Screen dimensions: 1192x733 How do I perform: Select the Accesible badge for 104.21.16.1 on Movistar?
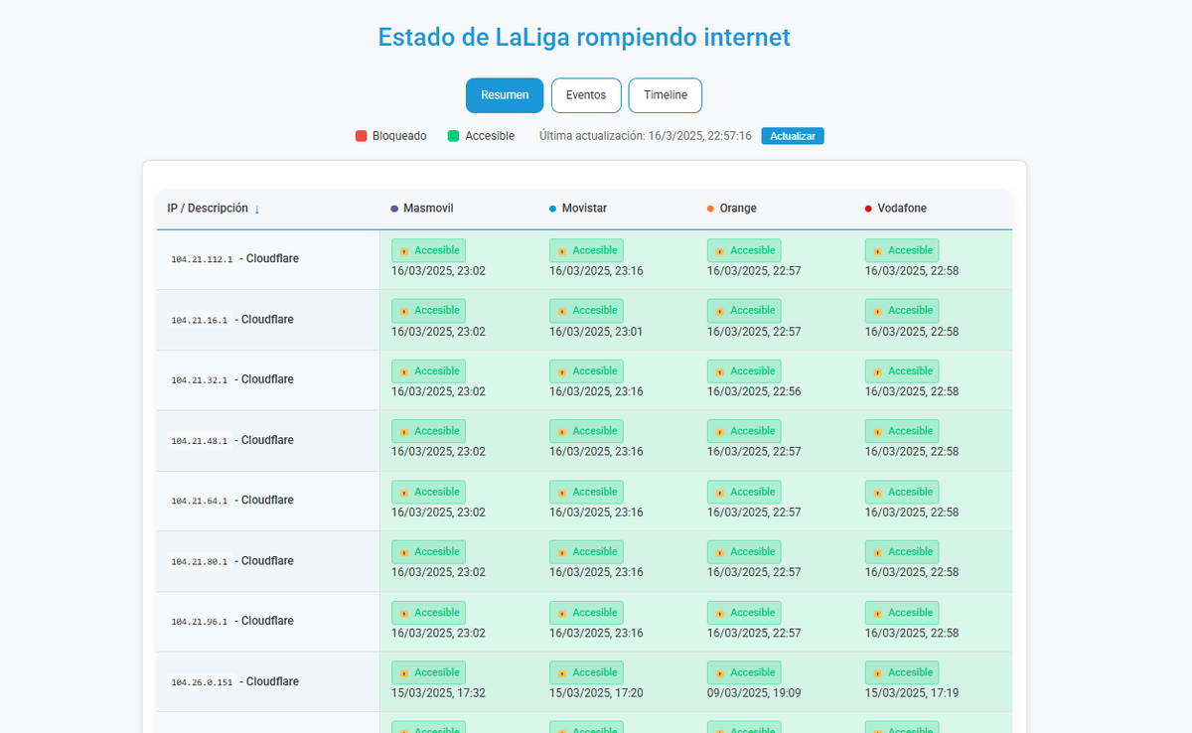(x=586, y=310)
